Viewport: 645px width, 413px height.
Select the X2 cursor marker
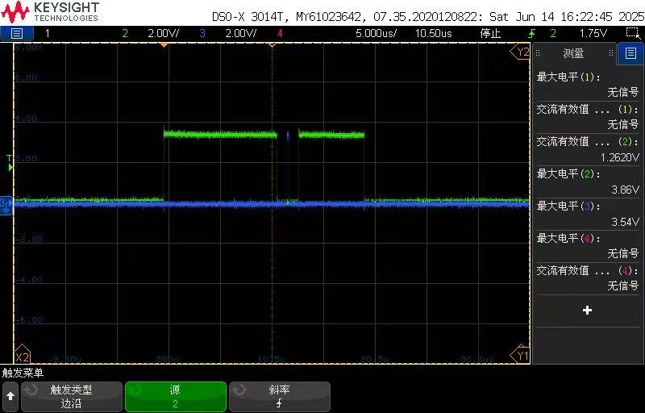[22, 356]
